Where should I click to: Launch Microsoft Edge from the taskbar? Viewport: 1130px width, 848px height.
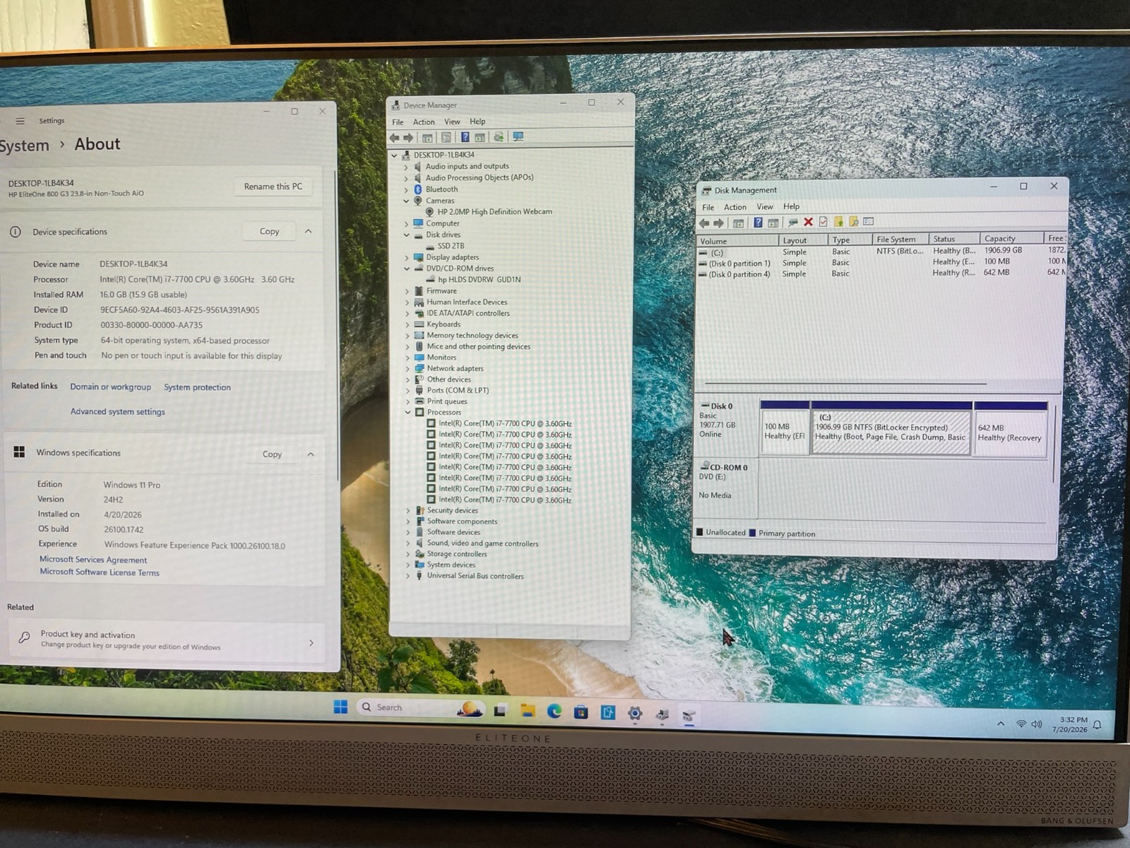(x=554, y=711)
